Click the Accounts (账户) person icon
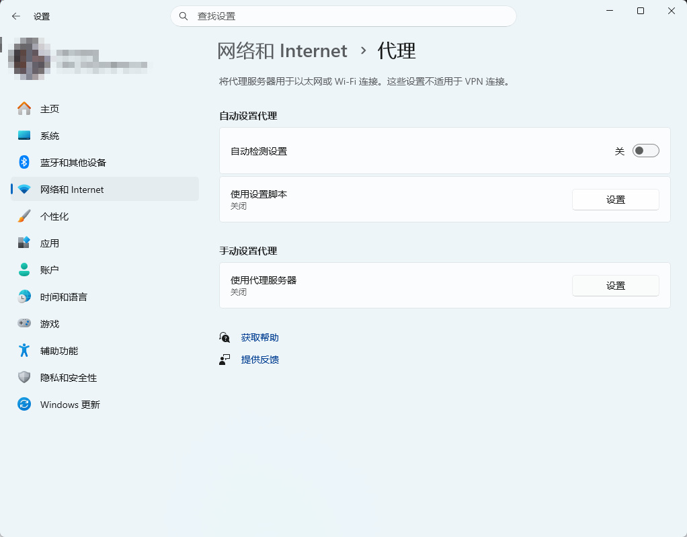687x537 pixels. tap(24, 270)
